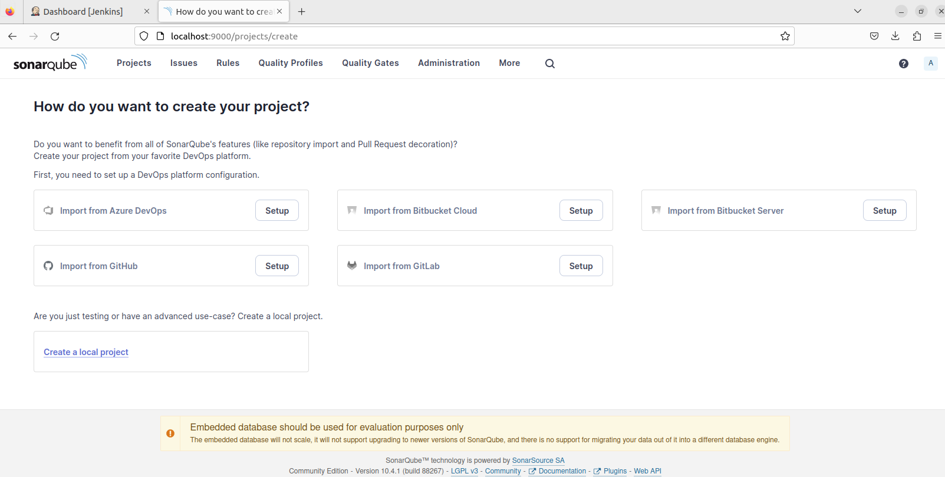
Task: Open Quality Gates in navigation
Action: [370, 63]
